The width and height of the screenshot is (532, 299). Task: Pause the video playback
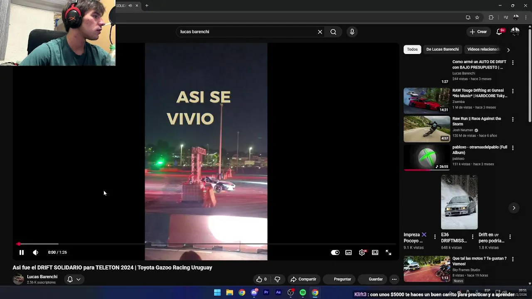(22, 252)
